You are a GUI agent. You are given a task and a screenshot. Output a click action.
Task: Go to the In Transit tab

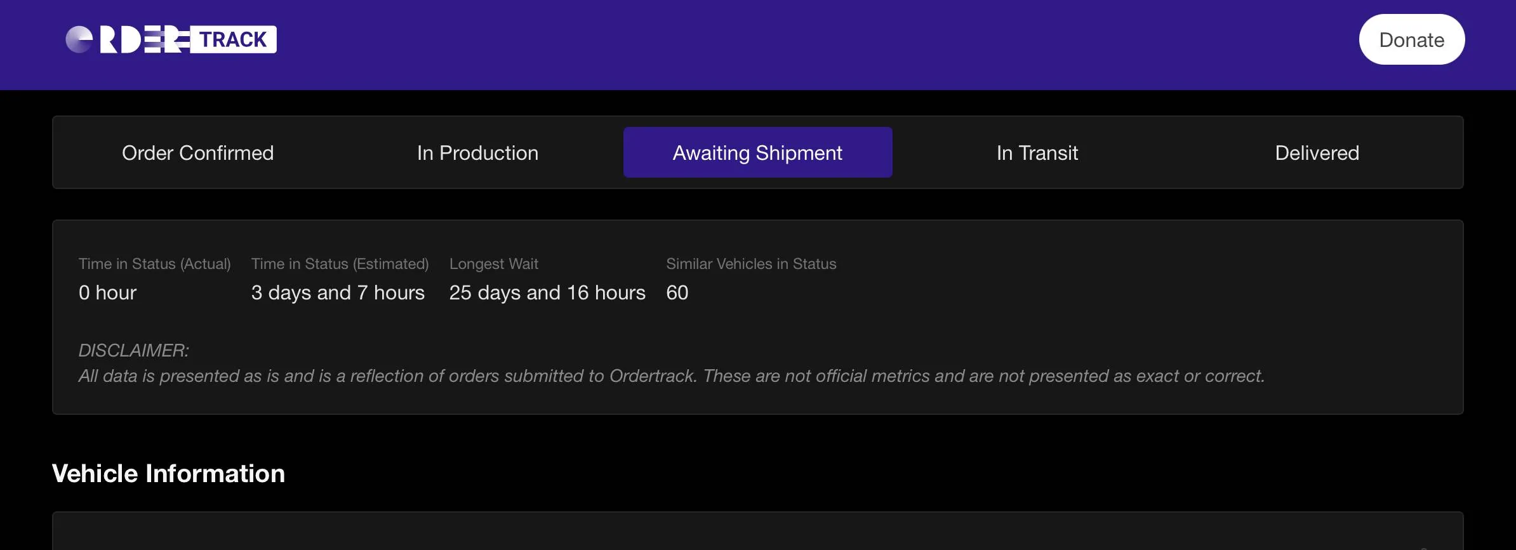pos(1037,153)
